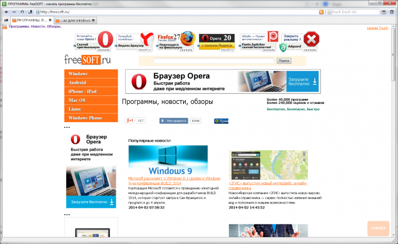
Task: Open the Opera 20 banner
Action: click(x=217, y=42)
